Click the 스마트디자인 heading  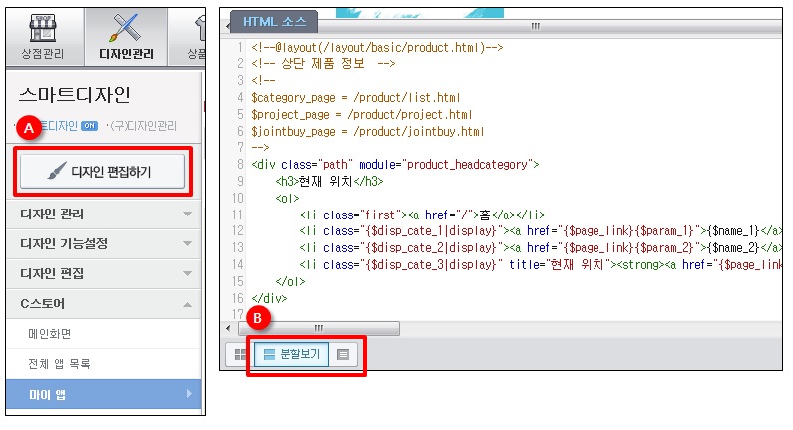[75, 95]
